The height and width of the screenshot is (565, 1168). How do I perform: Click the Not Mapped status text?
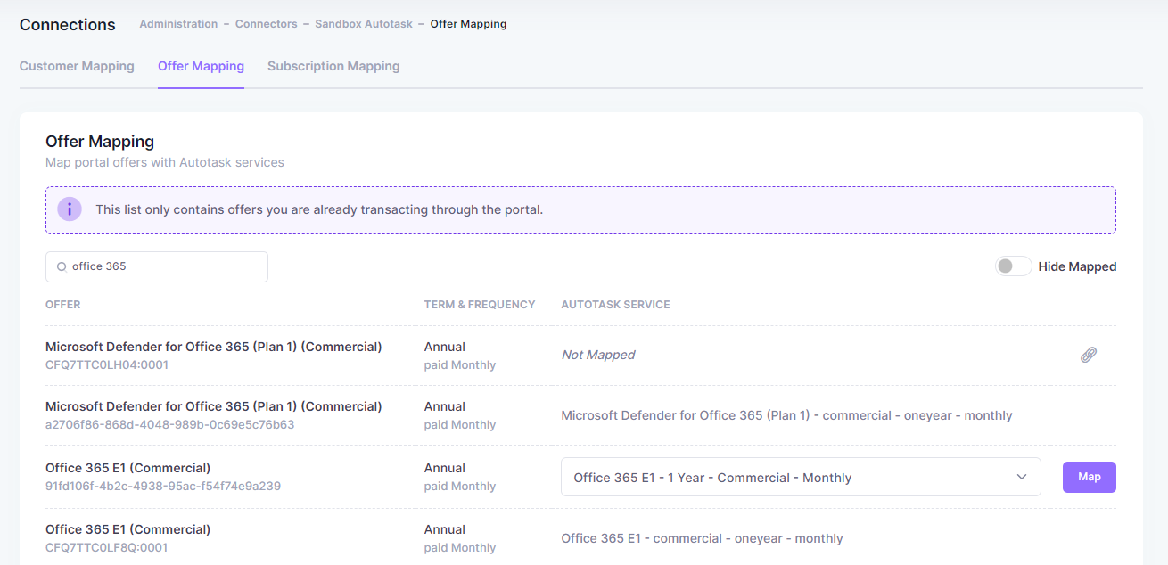click(x=598, y=355)
